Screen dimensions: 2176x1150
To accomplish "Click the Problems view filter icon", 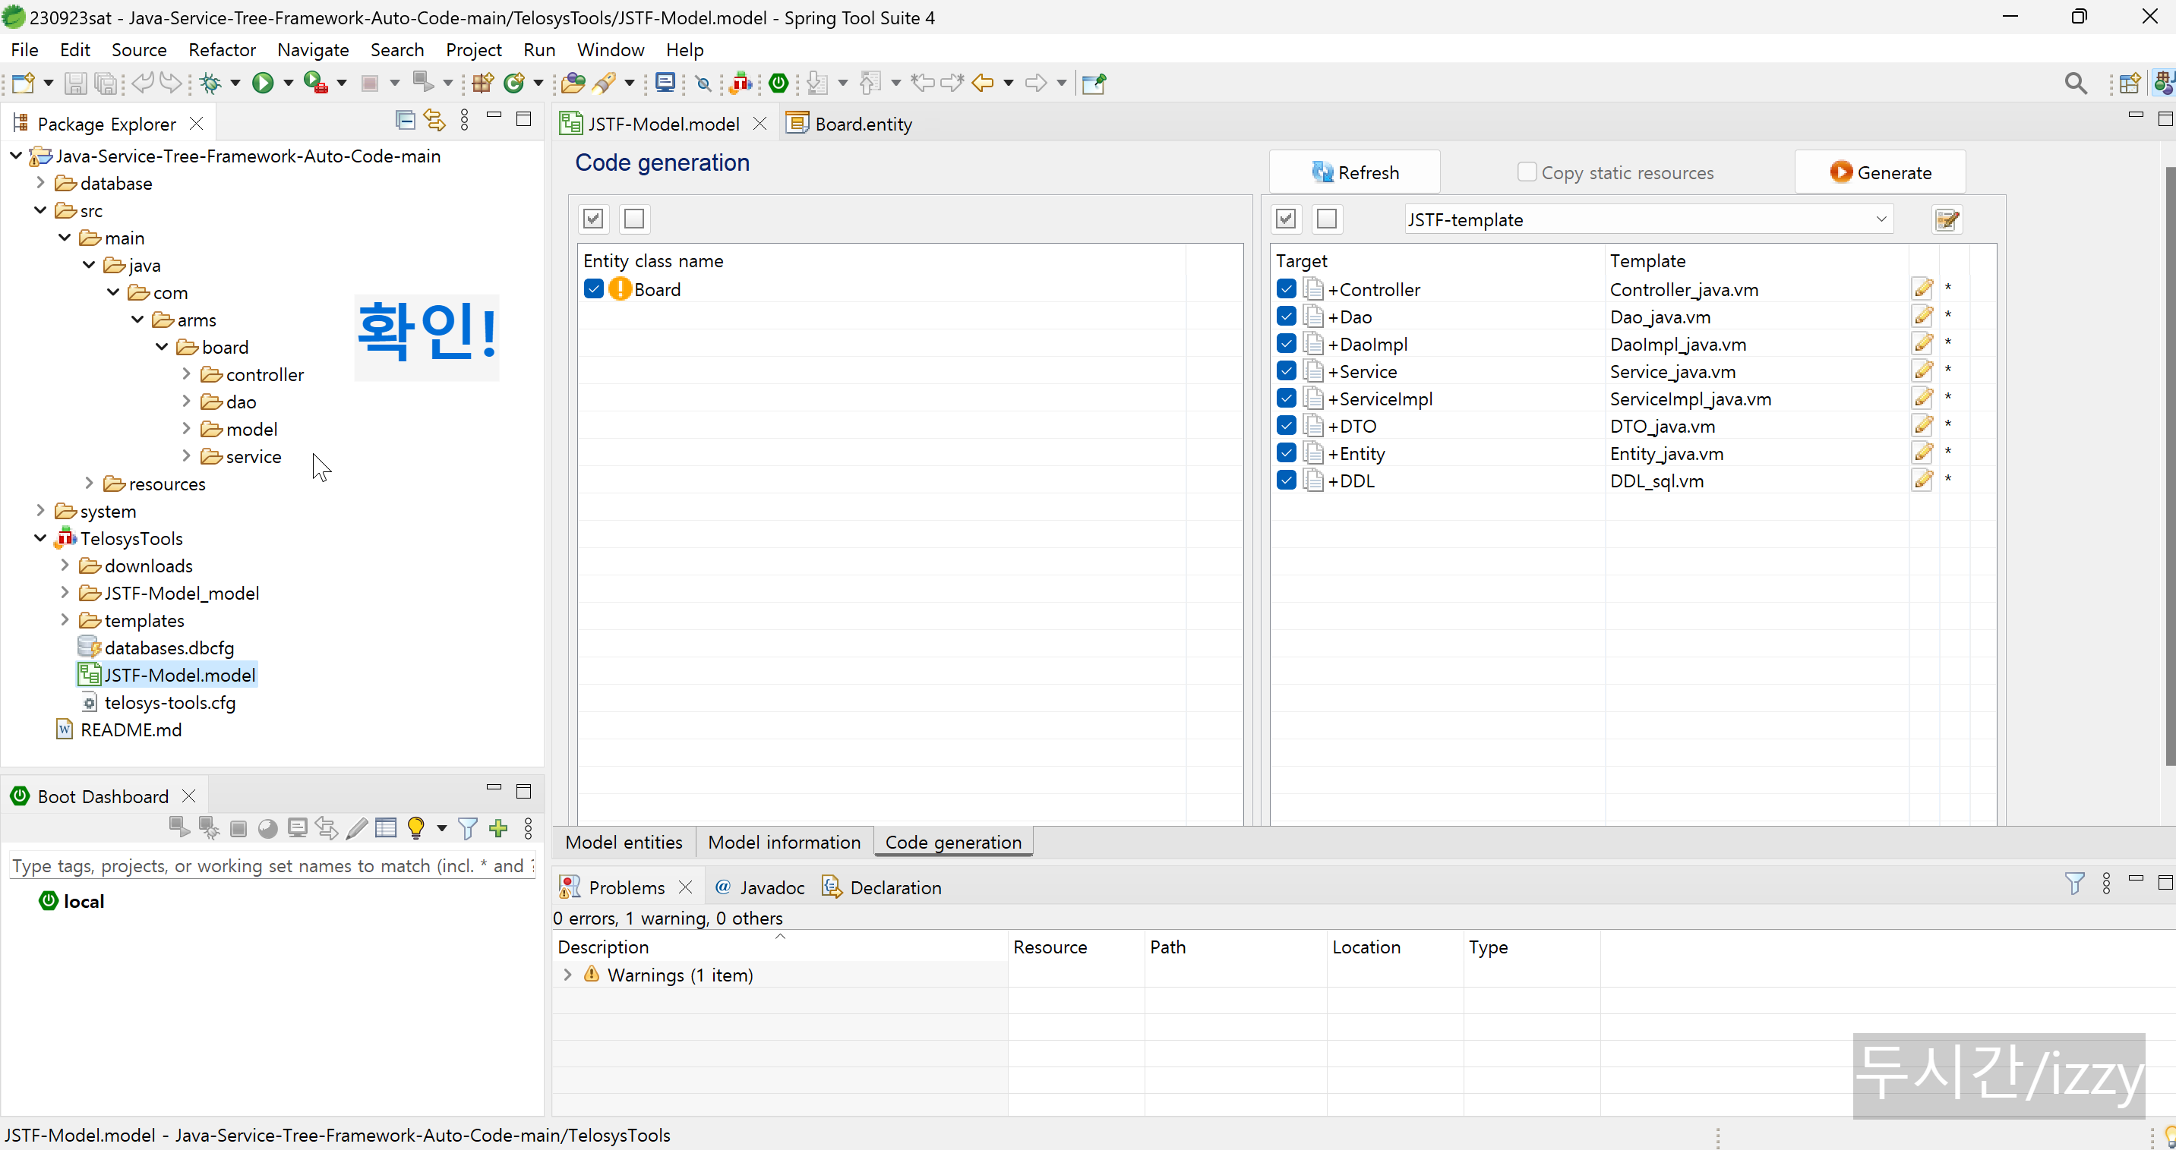I will coord(2075,884).
